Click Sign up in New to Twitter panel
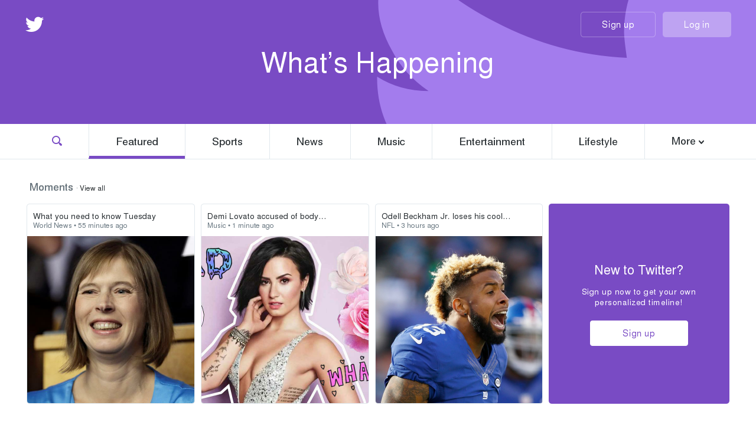 [639, 333]
